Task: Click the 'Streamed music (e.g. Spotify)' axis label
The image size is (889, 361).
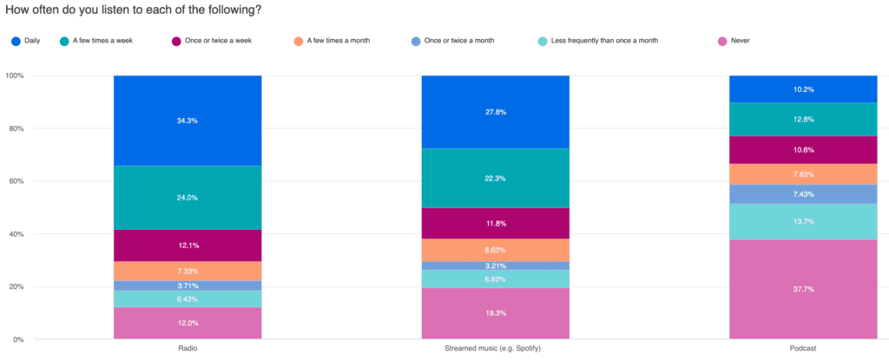Action: (495, 349)
